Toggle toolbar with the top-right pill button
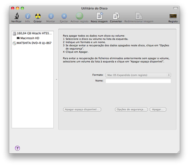 (x=176, y=8)
